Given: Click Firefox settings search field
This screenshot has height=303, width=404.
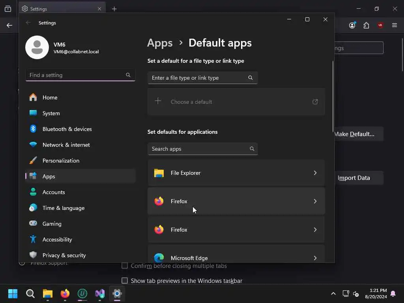Looking at the screenshot, I should [x=359, y=48].
